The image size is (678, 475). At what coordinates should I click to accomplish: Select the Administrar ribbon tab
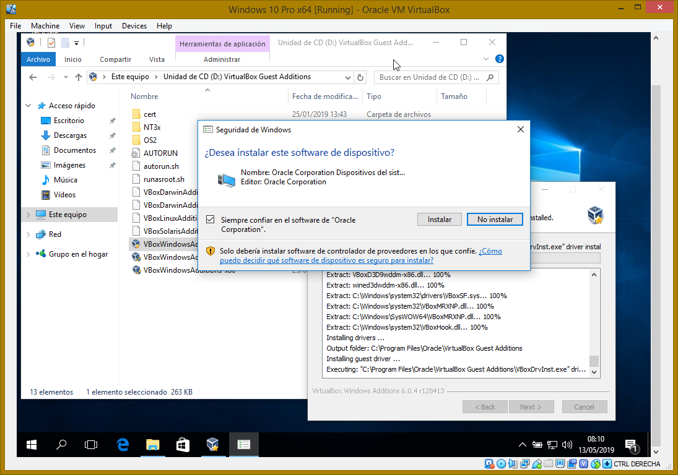[222, 59]
